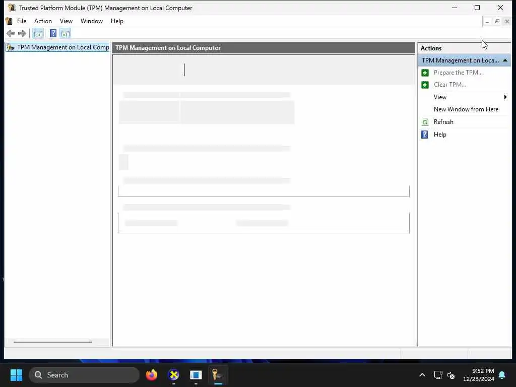Open the yellow X app on taskbar
The height and width of the screenshot is (387, 516).
point(174,375)
